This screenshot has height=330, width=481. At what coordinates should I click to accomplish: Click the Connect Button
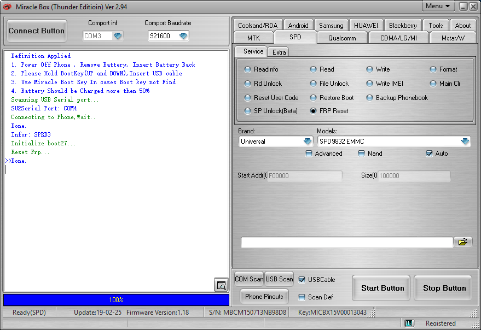pos(37,31)
